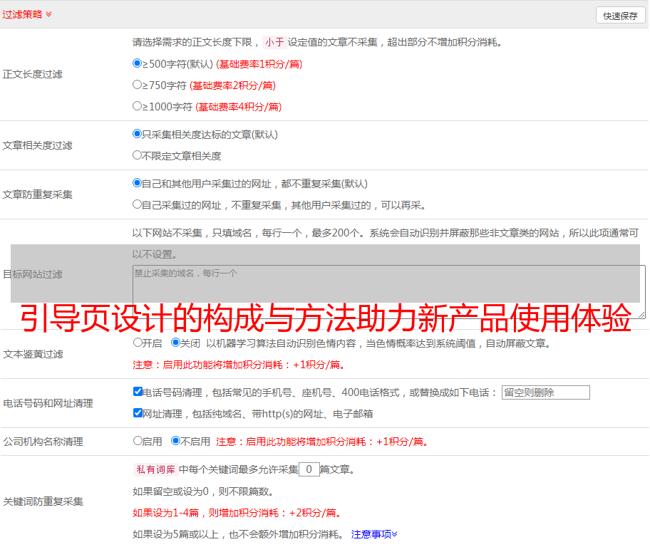Viewport: 650px width, 547px height.
Task: Enable 公司机构名称清理 with 启用
Action: (138, 441)
